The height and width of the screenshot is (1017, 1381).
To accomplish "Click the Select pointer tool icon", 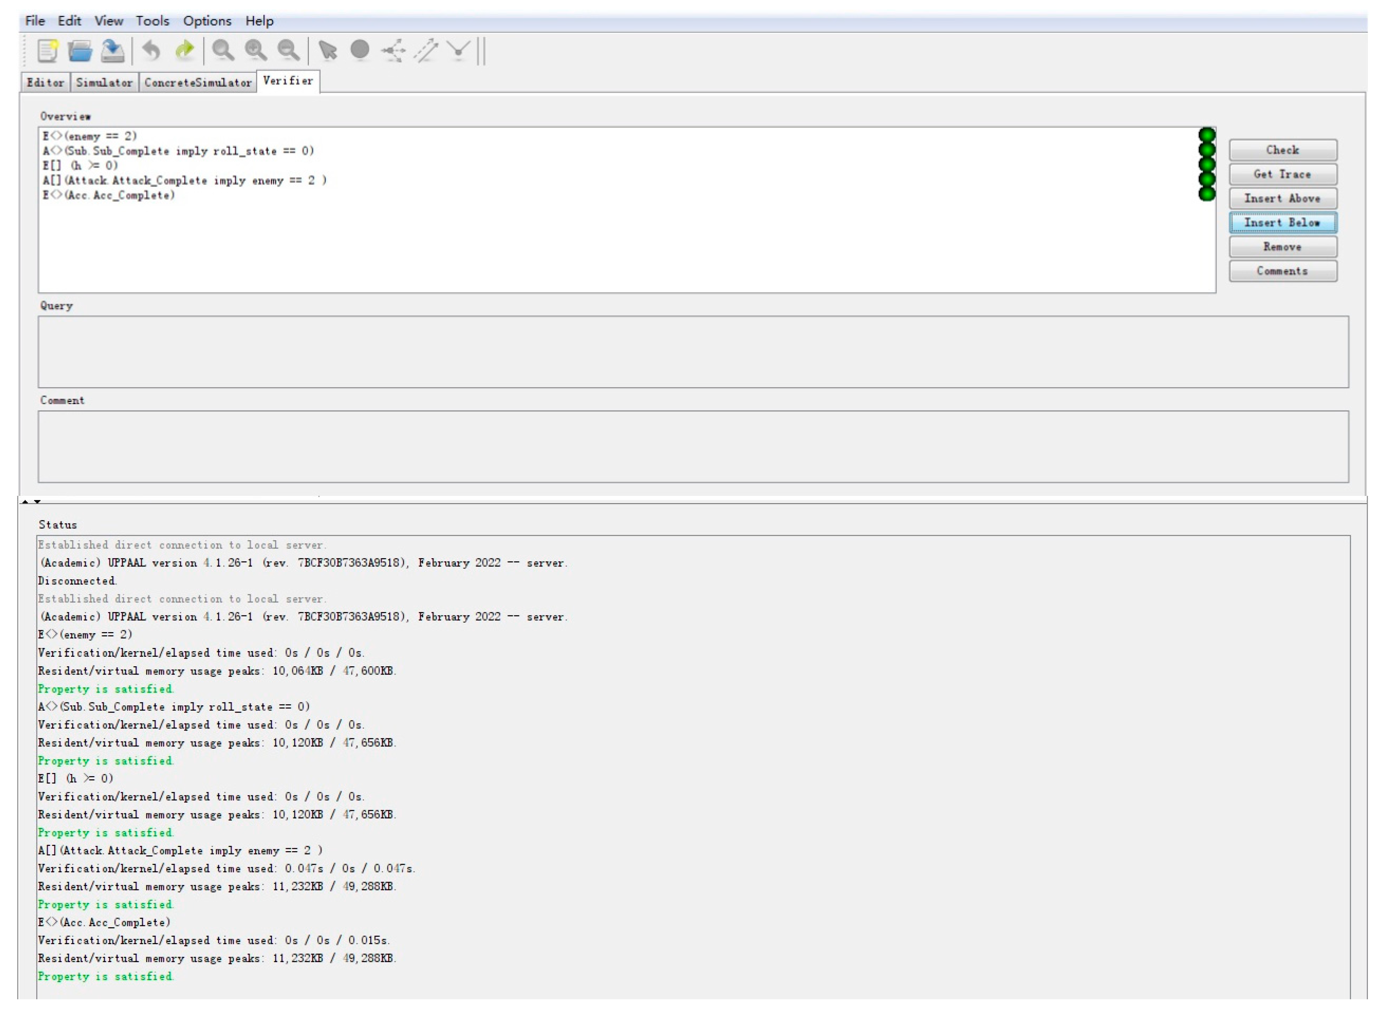I will click(x=328, y=51).
